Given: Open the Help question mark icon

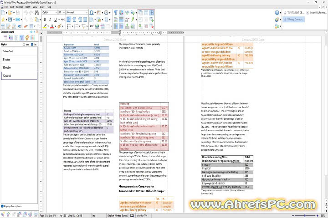Looking at the screenshot, I should tap(277, 13).
